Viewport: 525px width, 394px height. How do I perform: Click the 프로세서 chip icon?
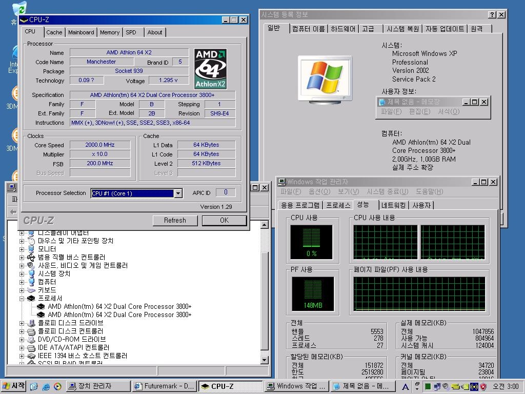(x=31, y=299)
